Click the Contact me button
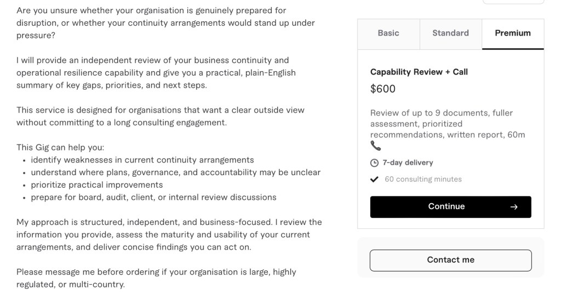This screenshot has height=295, width=561. coord(450,260)
